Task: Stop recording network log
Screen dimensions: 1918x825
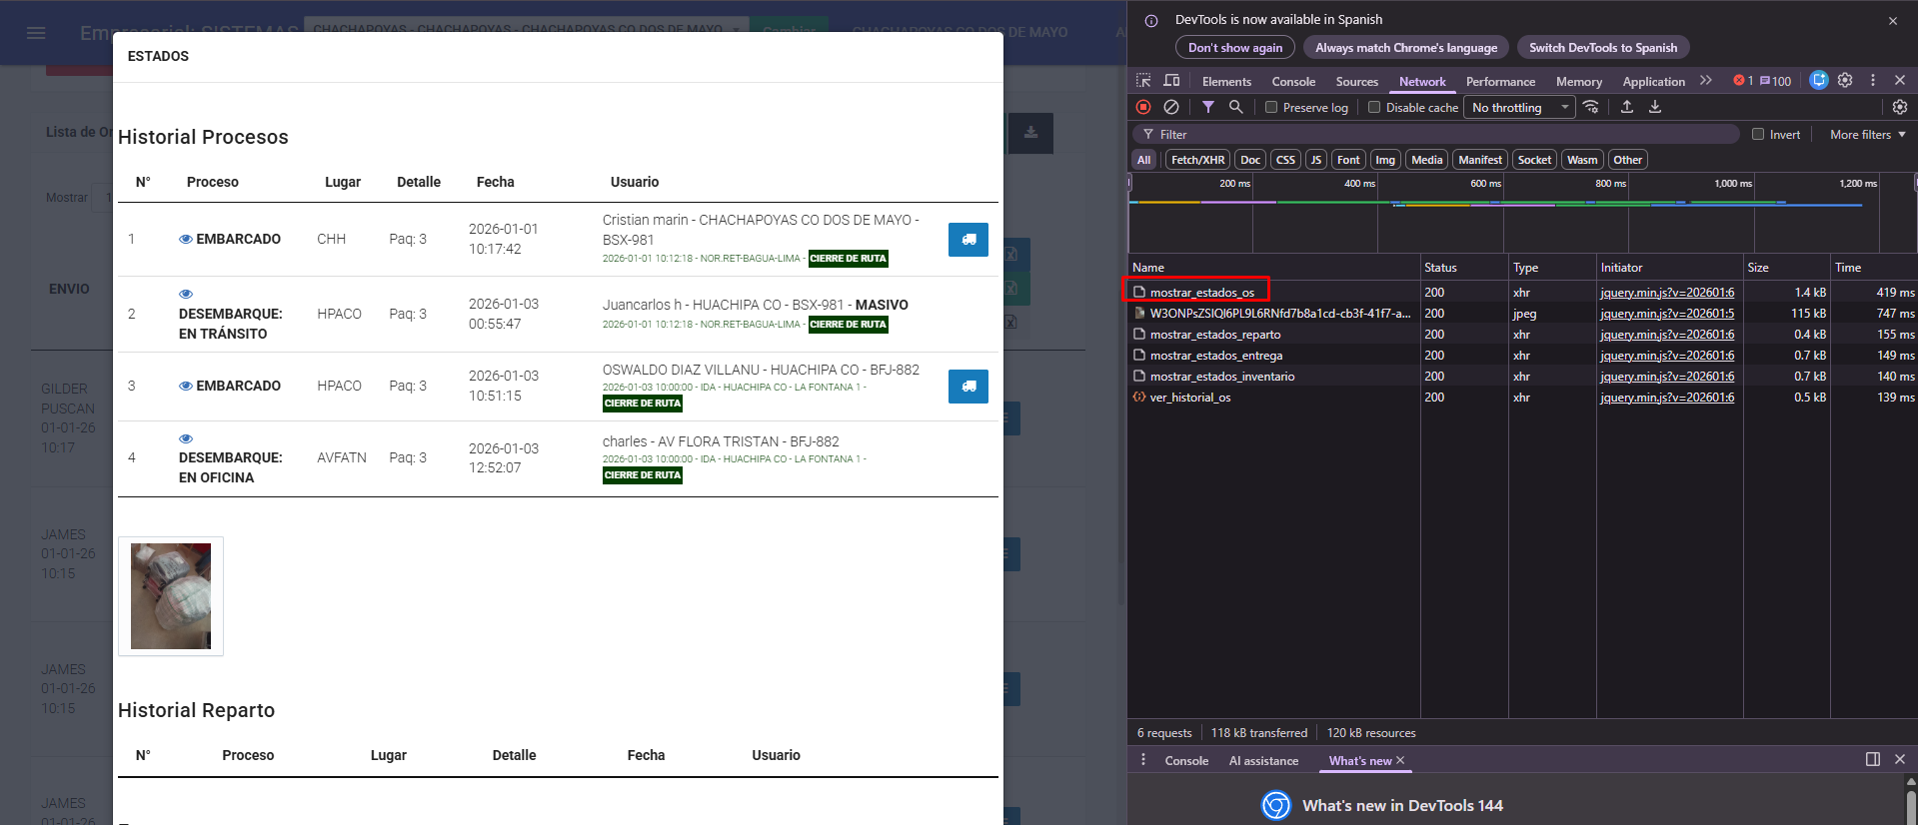Action: 1143,107
